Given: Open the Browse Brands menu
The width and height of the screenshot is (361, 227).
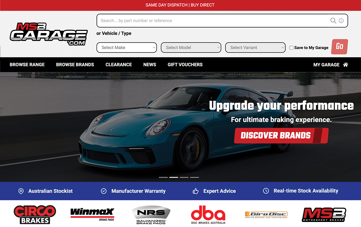Looking at the screenshot, I should pyautogui.click(x=75, y=65).
